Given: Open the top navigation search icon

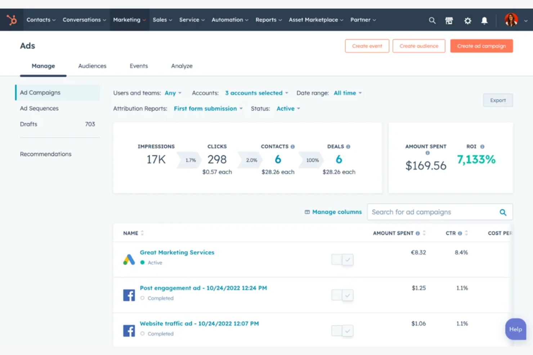Looking at the screenshot, I should (x=432, y=20).
